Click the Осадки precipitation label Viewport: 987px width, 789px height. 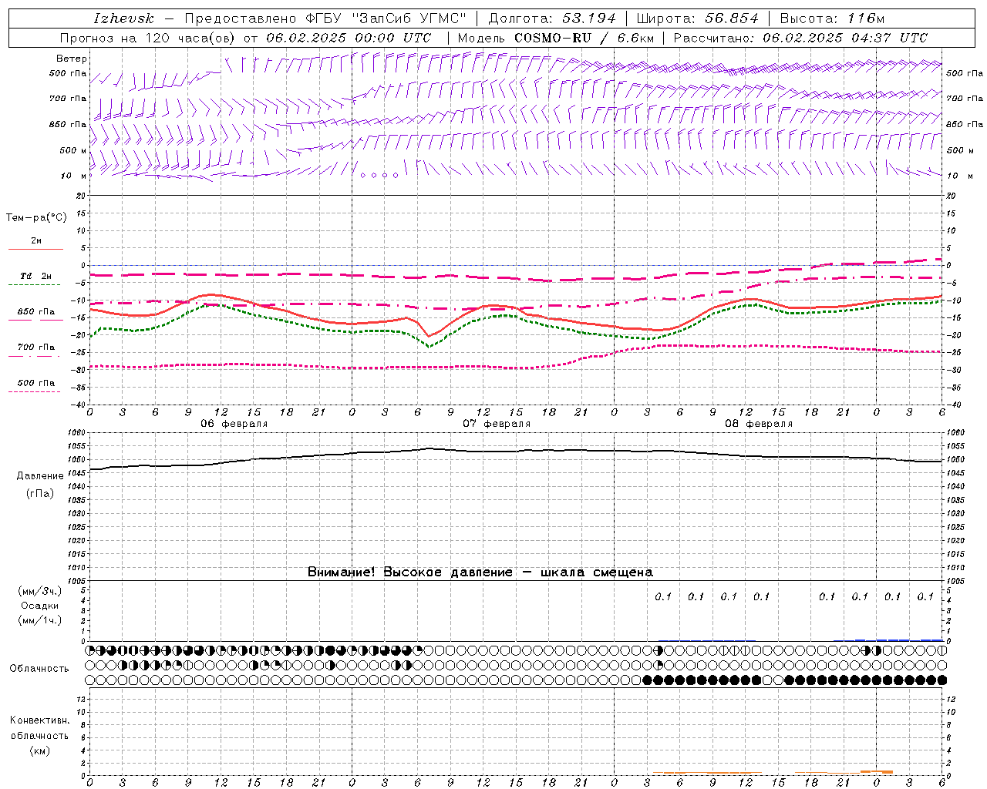39,606
